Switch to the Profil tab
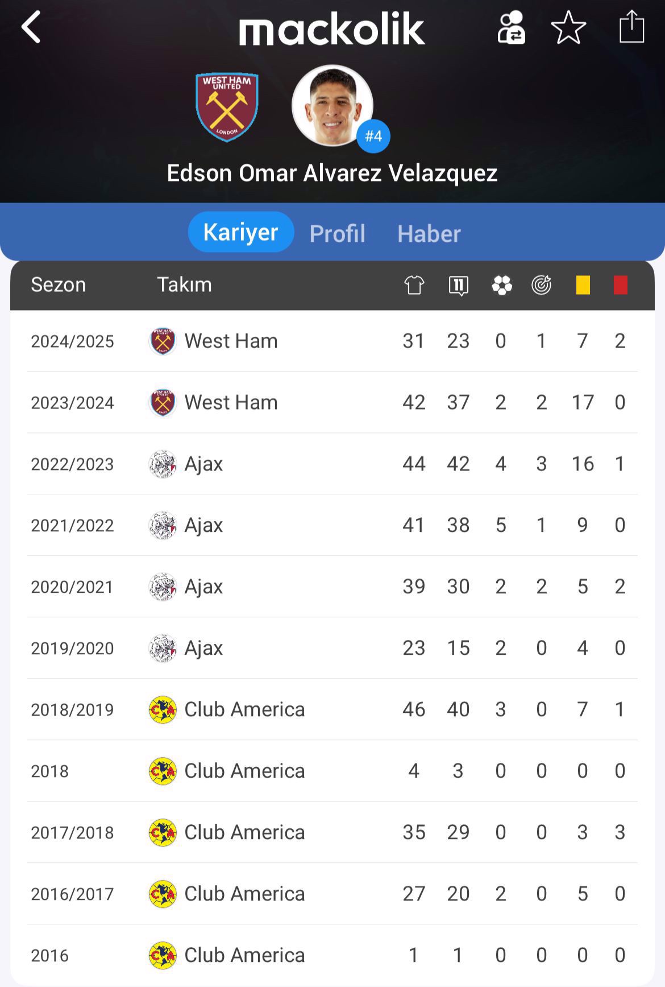The image size is (665, 987). coord(338,233)
